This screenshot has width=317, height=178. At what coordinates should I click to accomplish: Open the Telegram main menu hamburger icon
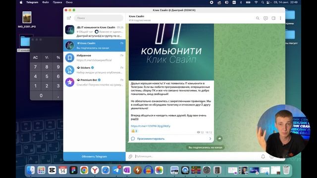(x=69, y=18)
